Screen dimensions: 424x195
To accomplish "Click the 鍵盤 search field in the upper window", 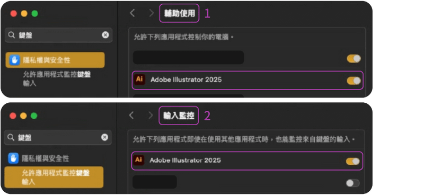I will pyautogui.click(x=59, y=35).
